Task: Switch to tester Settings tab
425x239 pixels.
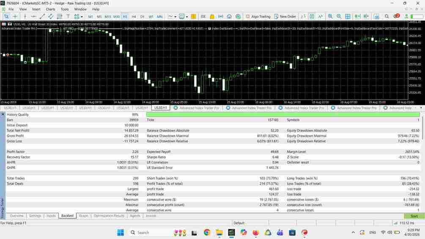Action: 35,216
